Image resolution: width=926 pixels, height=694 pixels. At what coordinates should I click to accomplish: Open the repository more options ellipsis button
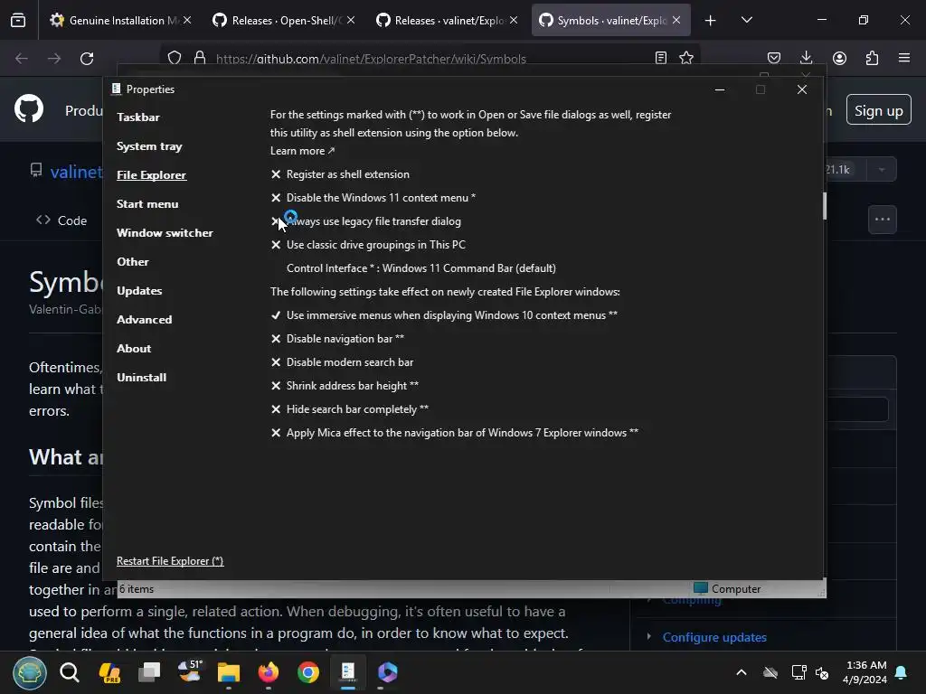883,220
